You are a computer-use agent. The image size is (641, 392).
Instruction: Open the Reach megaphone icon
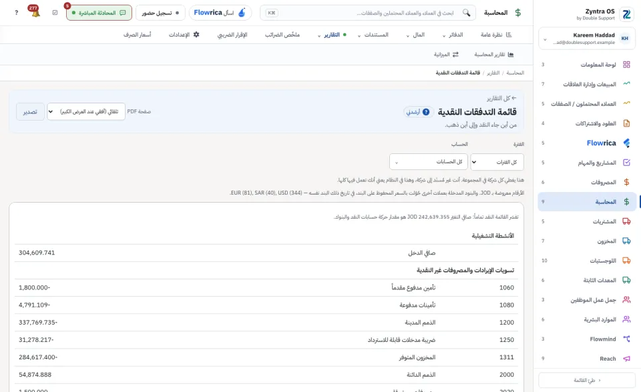[x=626, y=359]
